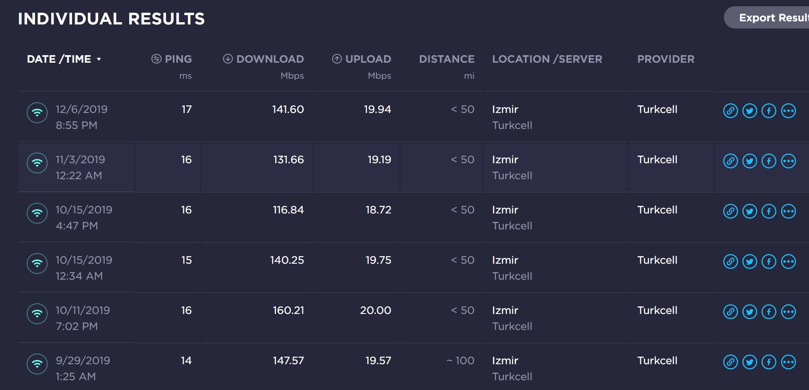Tweet the 11/3/2019 speed test result
Image resolution: width=809 pixels, height=390 pixels.
point(750,161)
